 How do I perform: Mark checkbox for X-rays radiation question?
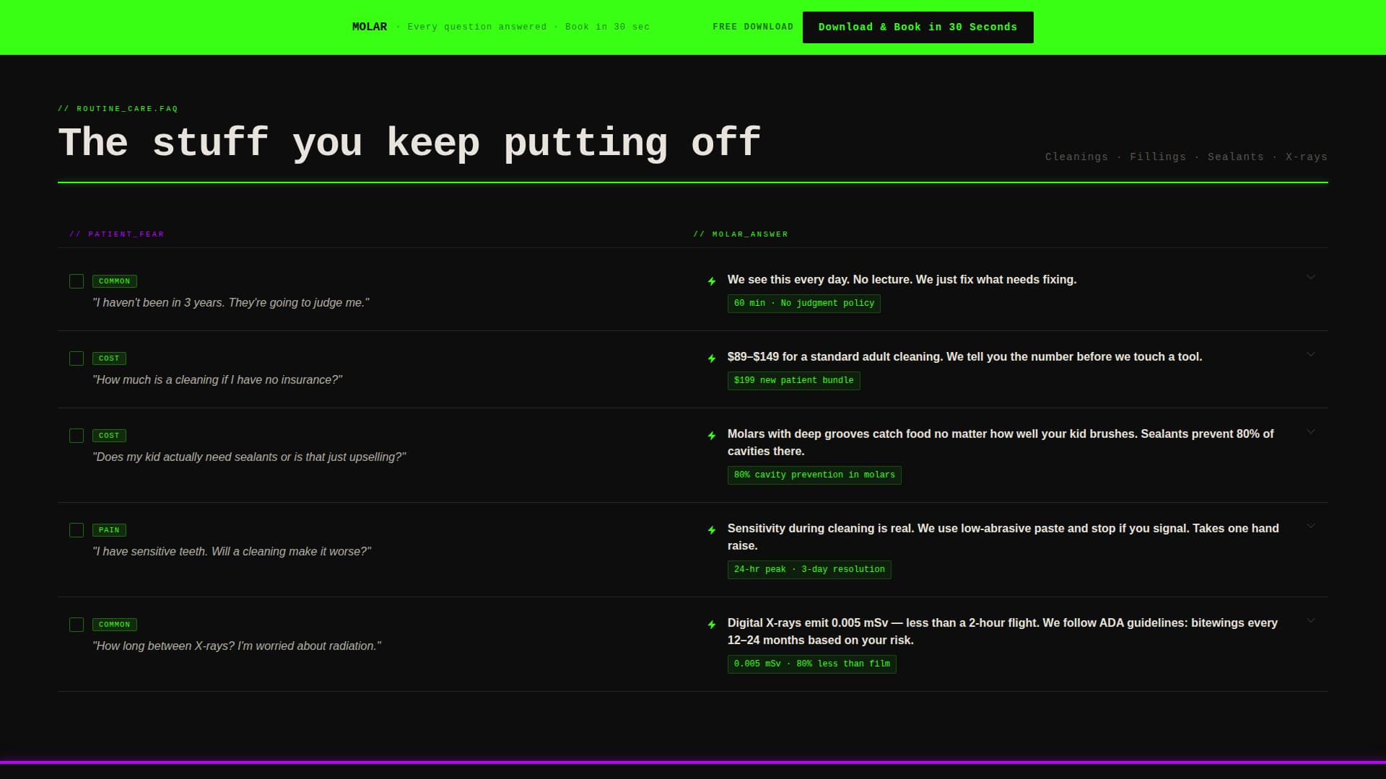[x=77, y=625]
